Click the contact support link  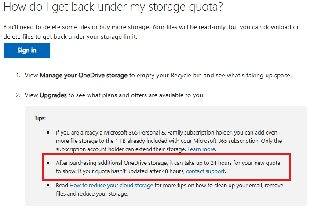pos(205,171)
